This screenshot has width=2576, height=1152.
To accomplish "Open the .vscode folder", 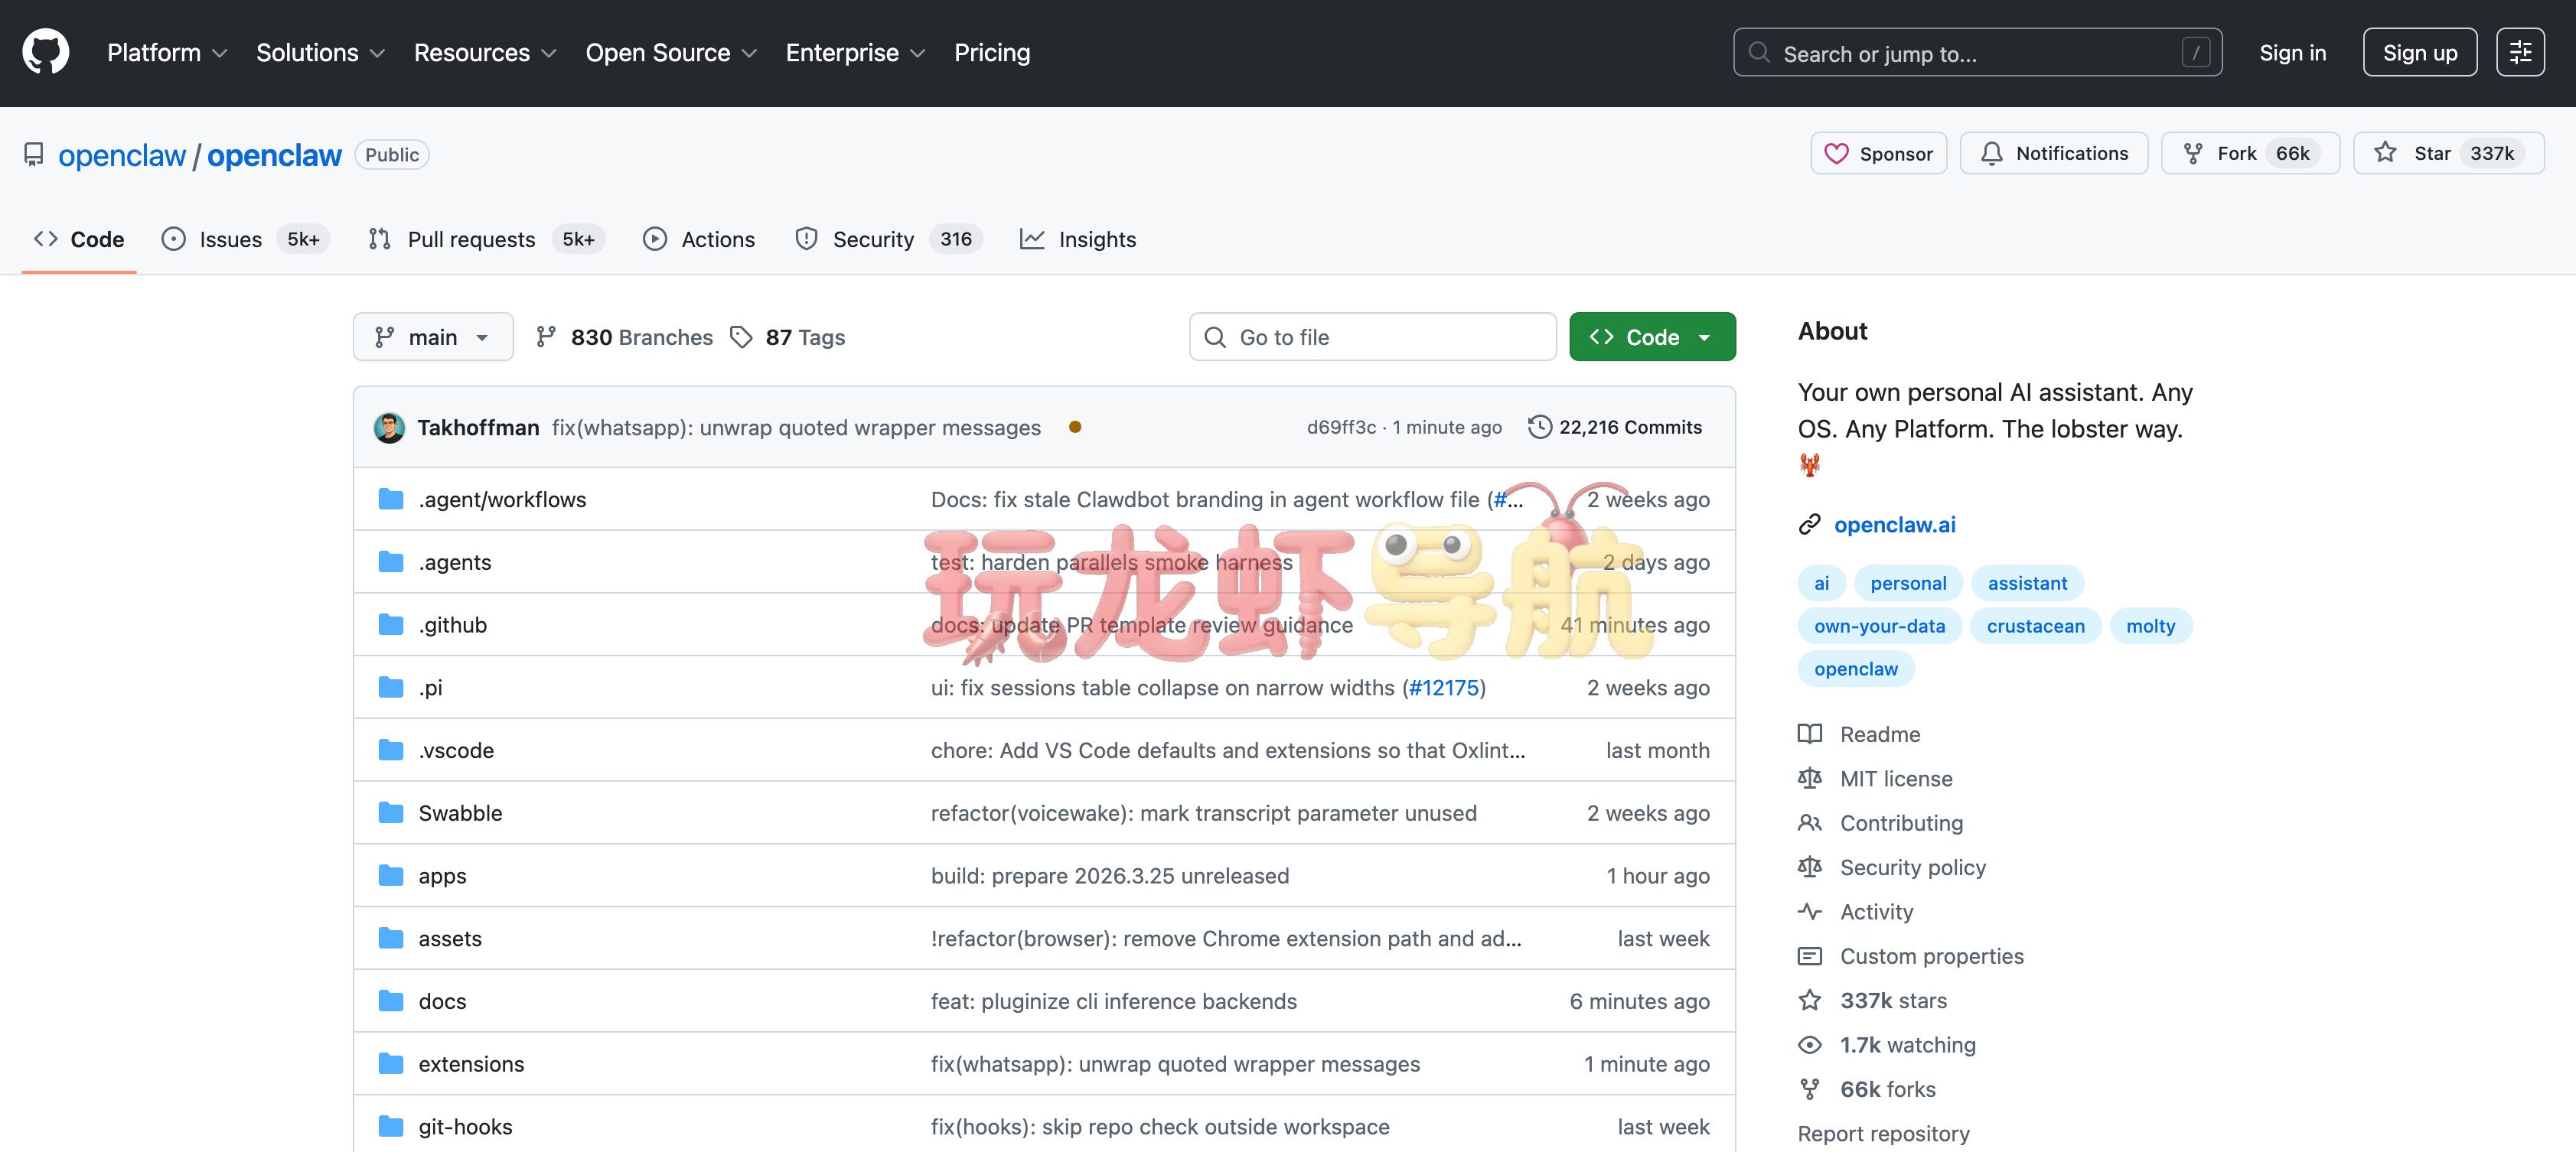I will 456,750.
